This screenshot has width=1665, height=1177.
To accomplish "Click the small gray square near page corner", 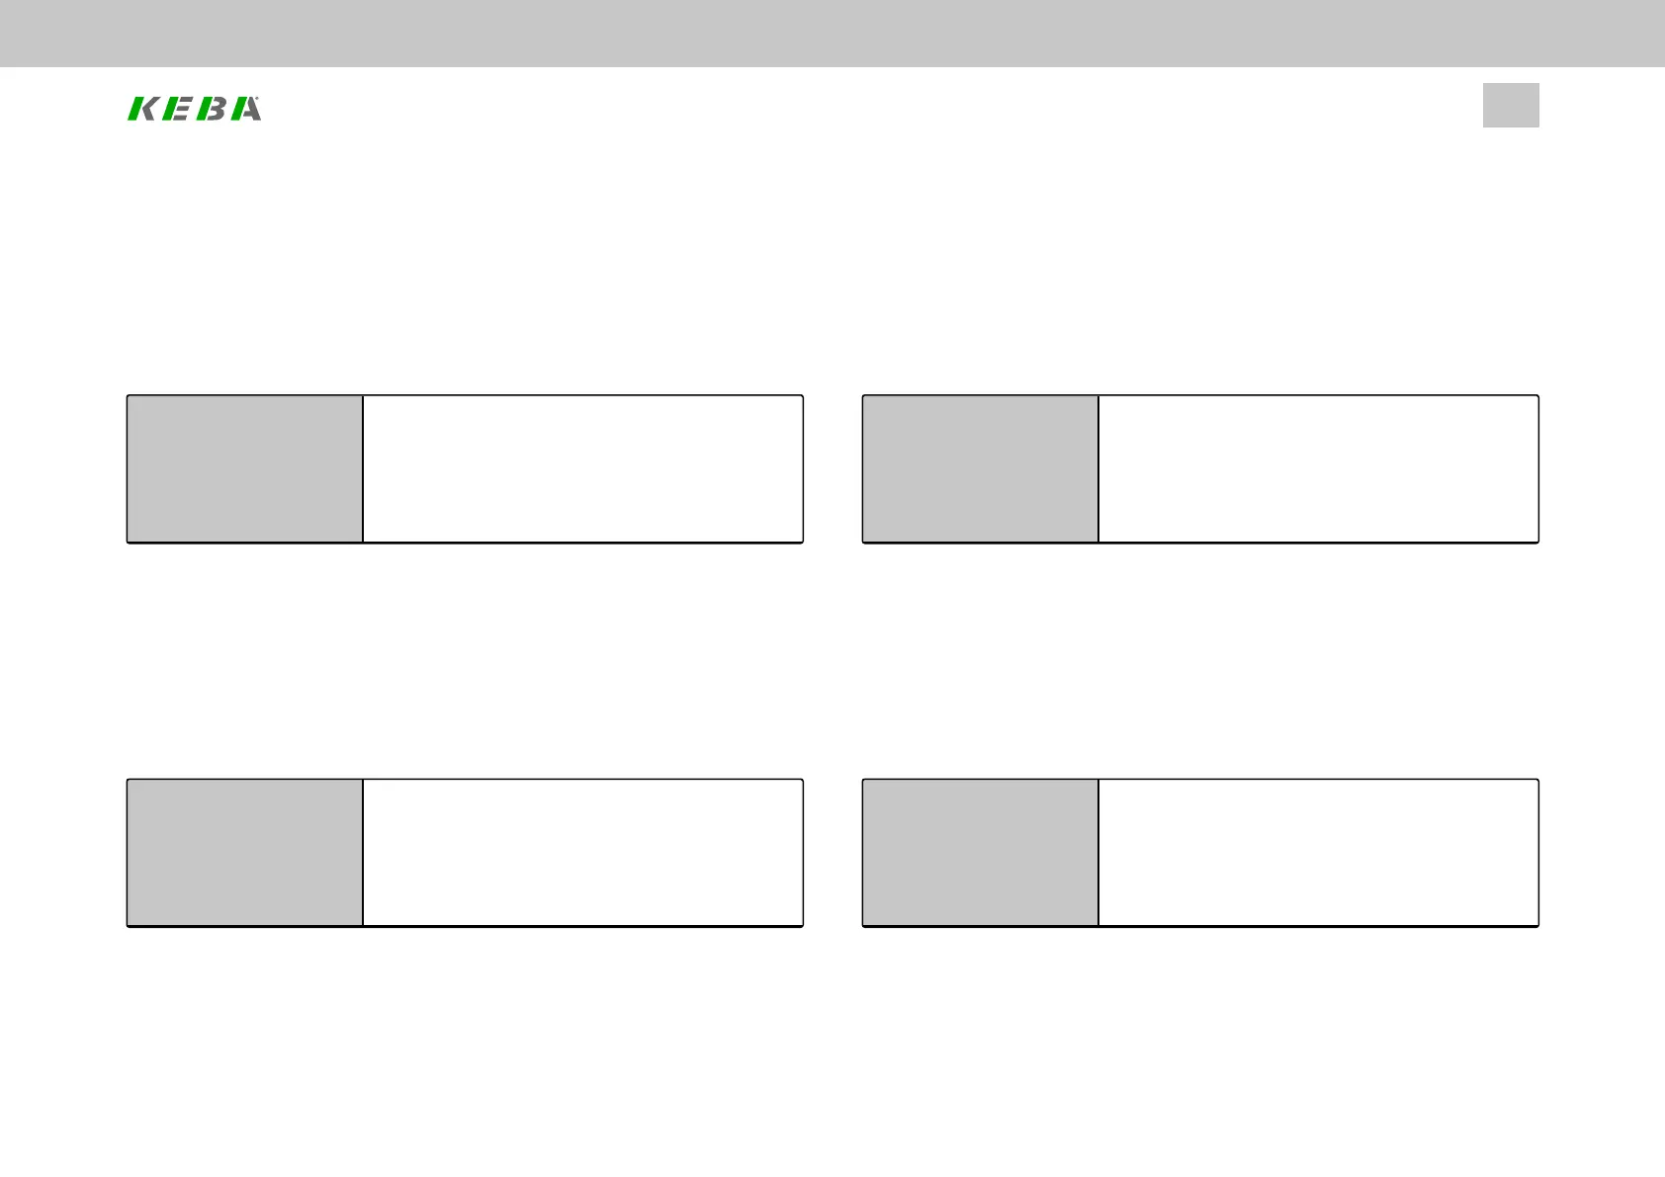I will pos(1511,106).
